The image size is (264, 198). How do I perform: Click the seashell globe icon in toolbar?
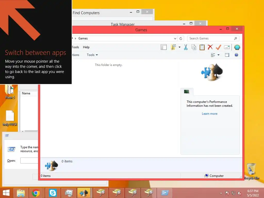pyautogui.click(x=237, y=47)
